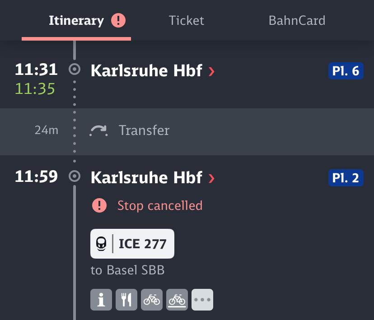The height and width of the screenshot is (320, 374).
Task: Click the Pl. 2 platform badge
Action: pyautogui.click(x=346, y=178)
